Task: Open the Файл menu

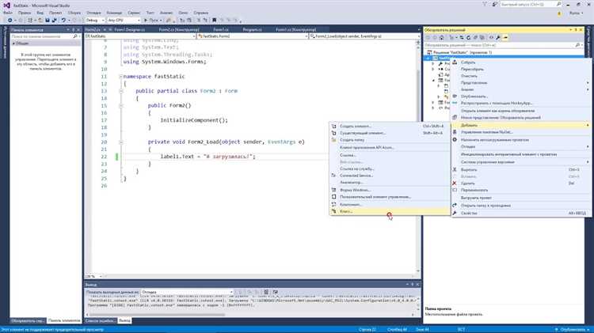Action: (8, 13)
